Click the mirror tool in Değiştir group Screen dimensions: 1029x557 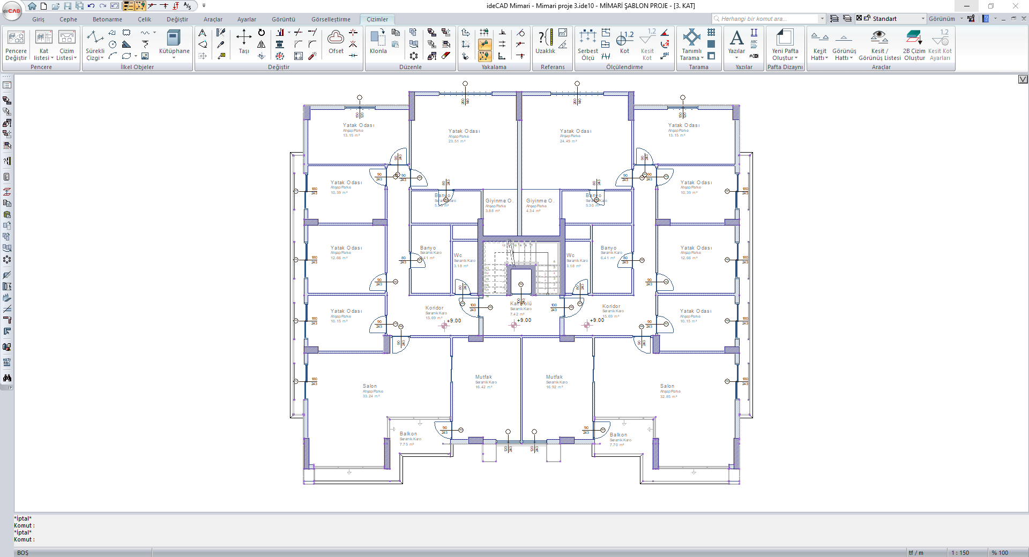262,44
